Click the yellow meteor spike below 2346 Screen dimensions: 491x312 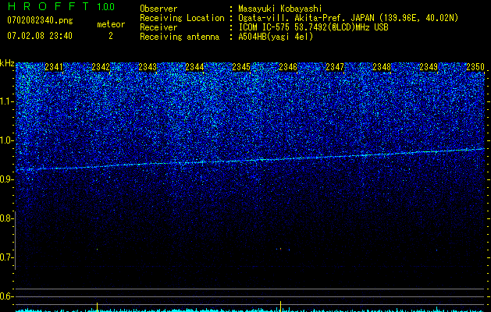pyautogui.click(x=280, y=306)
